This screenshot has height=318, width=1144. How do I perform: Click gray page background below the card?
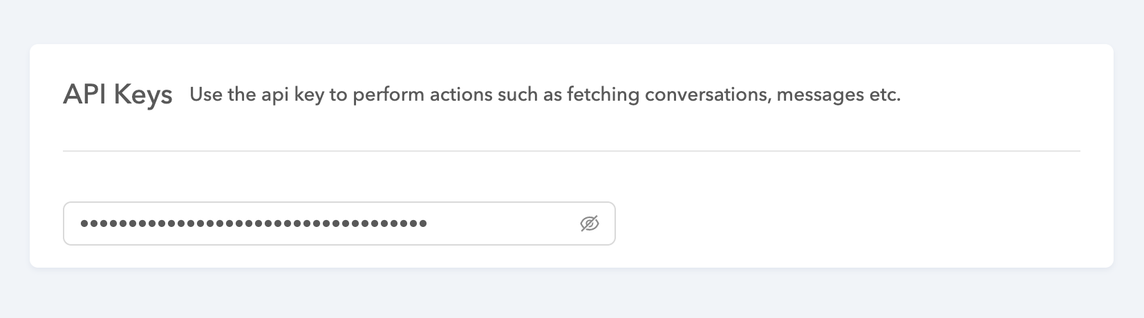571,293
